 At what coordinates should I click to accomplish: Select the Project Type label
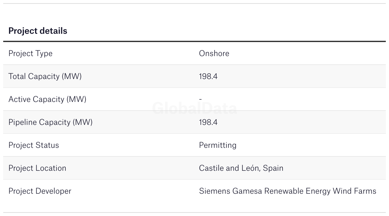click(30, 54)
